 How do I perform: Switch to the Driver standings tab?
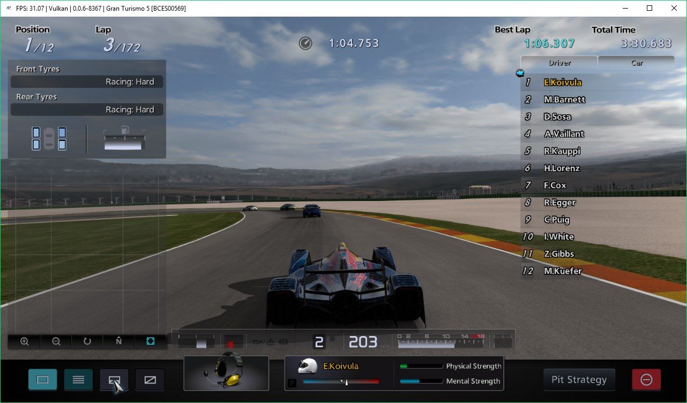click(x=559, y=63)
